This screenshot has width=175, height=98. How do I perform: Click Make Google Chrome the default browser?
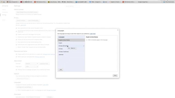pos(27,12)
